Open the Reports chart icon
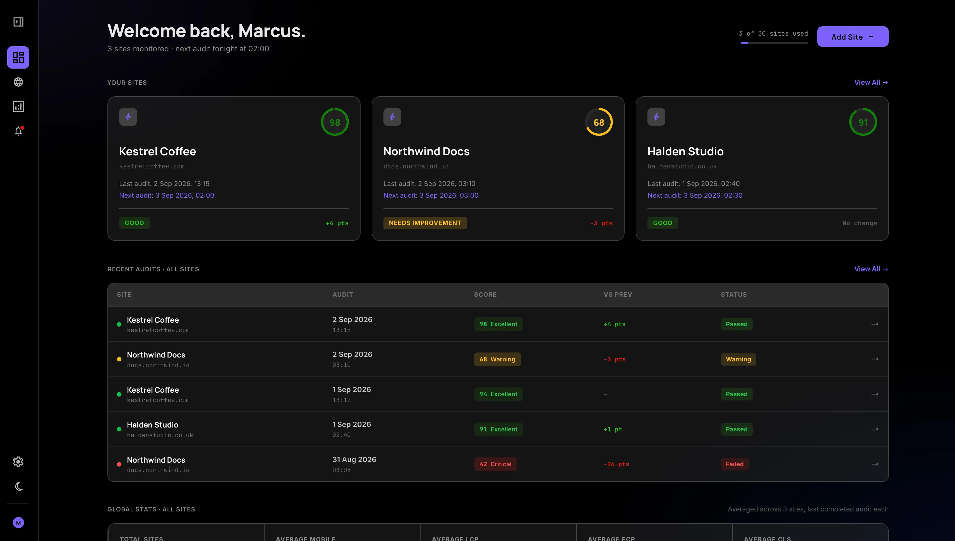The width and height of the screenshot is (955, 541). pos(18,107)
